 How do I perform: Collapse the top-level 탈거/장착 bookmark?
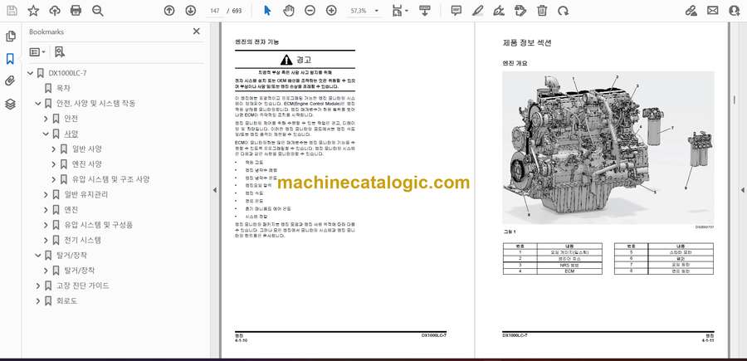point(38,256)
